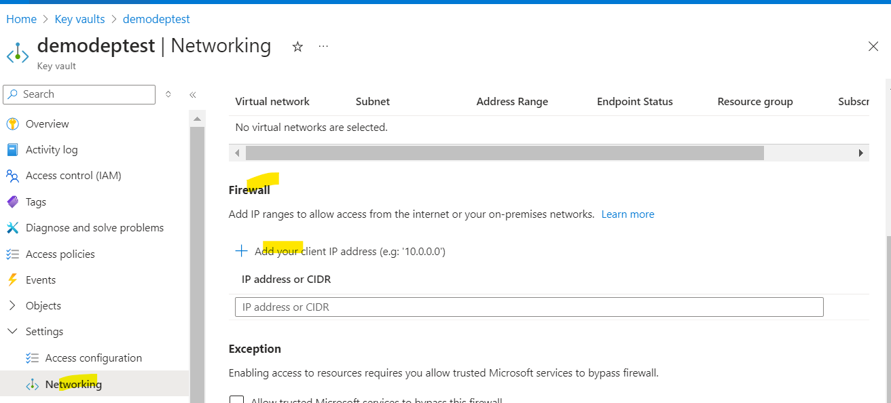Viewport: 891px width, 403px height.
Task: Click the Firewall section heading
Action: [x=249, y=190]
